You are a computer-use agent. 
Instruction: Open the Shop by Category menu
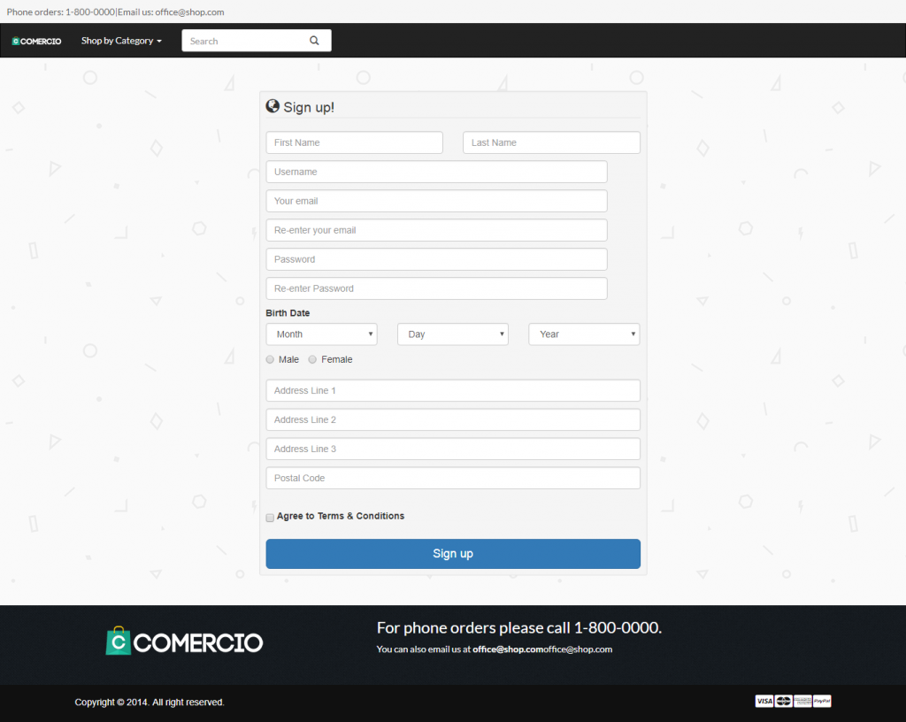coord(121,41)
